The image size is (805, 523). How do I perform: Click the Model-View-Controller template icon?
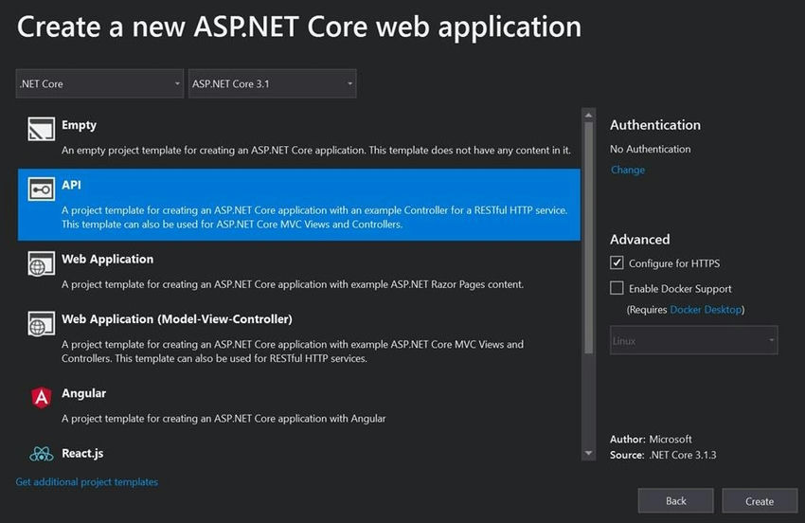(x=41, y=324)
